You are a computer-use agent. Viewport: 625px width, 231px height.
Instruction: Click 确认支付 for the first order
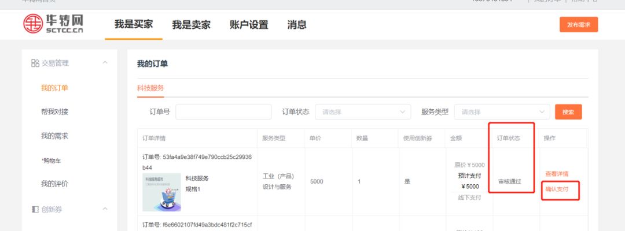(557, 189)
